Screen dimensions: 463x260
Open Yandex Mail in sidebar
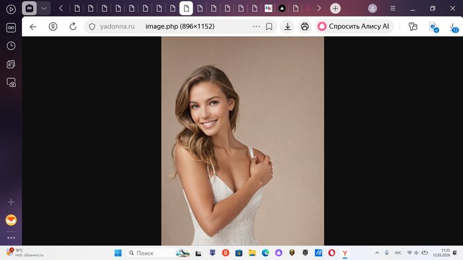coord(11,220)
